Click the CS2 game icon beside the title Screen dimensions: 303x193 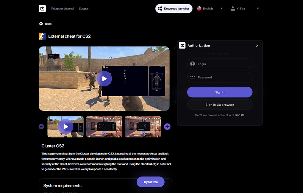pos(42,36)
